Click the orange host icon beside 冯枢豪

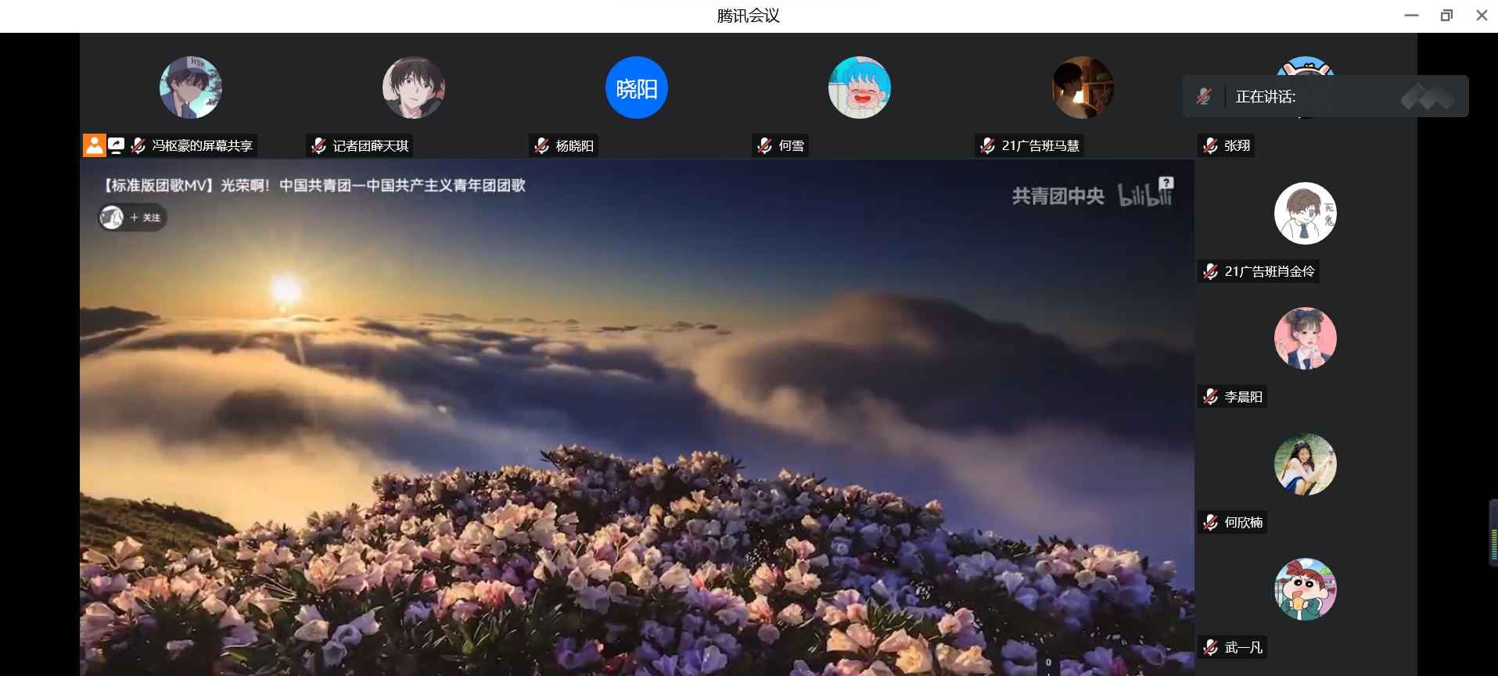coord(95,145)
